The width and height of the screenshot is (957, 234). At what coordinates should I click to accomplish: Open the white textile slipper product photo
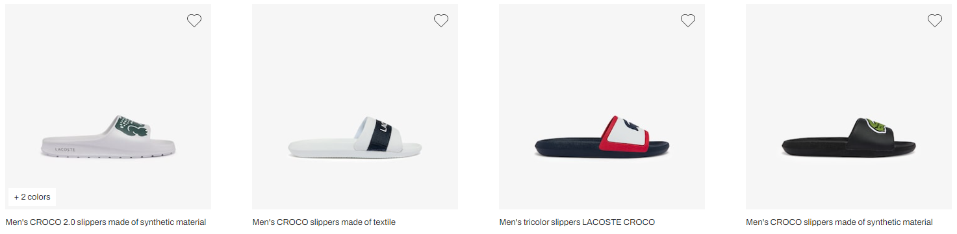click(355, 107)
